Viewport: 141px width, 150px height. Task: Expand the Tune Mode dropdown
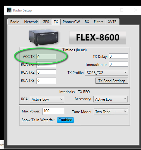pos(111,112)
